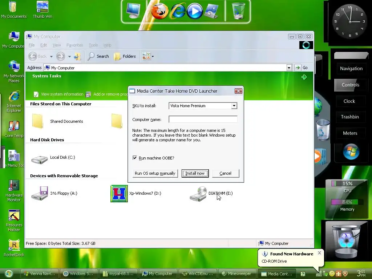Click Clock in sidebar panel
372x279 pixels.
point(349,101)
